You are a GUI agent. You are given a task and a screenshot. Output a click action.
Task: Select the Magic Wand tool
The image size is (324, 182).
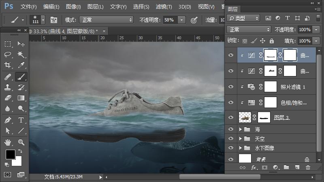(21, 55)
